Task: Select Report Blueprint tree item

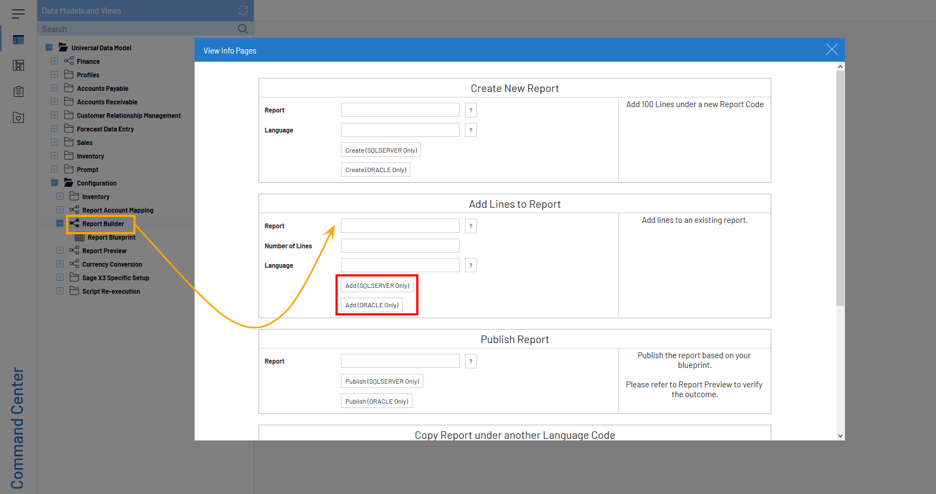Action: (x=111, y=238)
